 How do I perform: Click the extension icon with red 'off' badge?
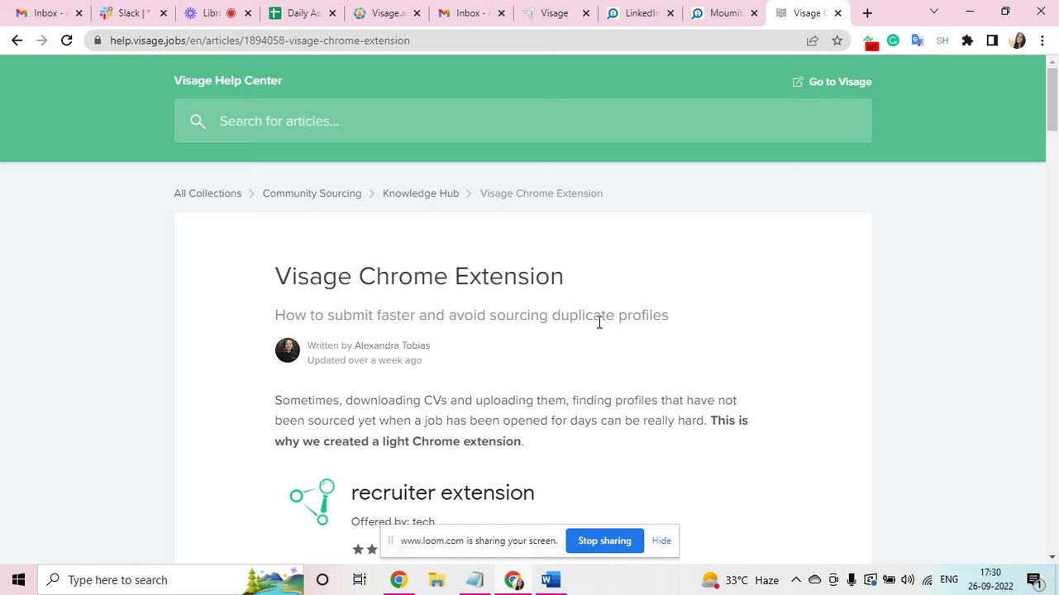pos(869,41)
